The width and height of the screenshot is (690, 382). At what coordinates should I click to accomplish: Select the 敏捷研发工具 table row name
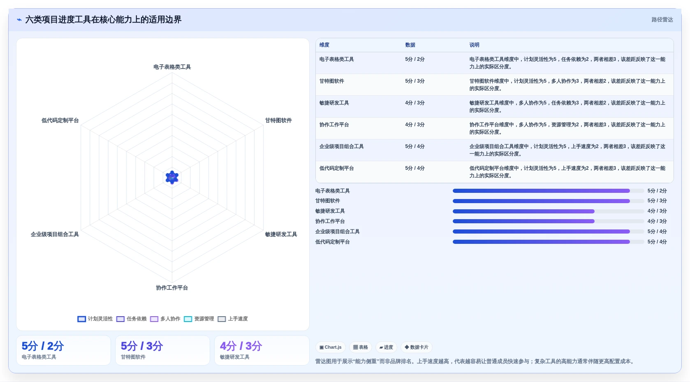click(334, 103)
